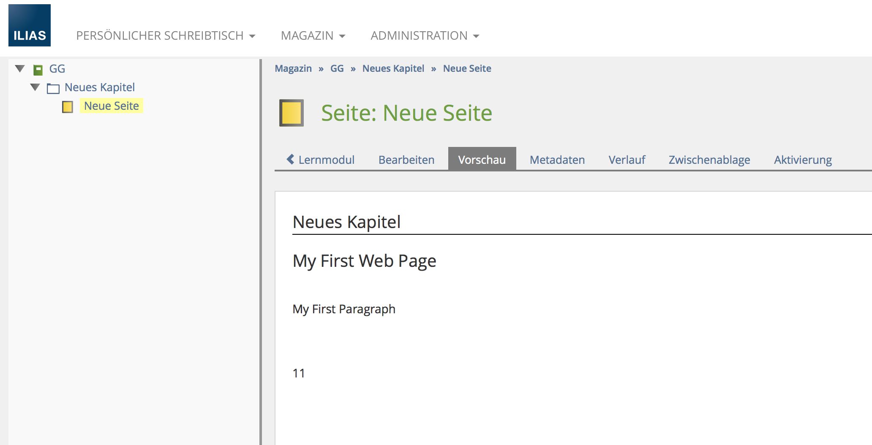Screen dimensions: 872x445
Task: Open the Persönlicher Schreibtisch dropdown menu
Action: (x=166, y=36)
